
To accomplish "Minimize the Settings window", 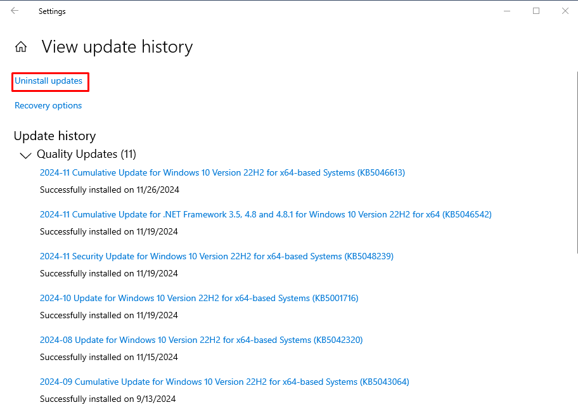I will coord(507,11).
